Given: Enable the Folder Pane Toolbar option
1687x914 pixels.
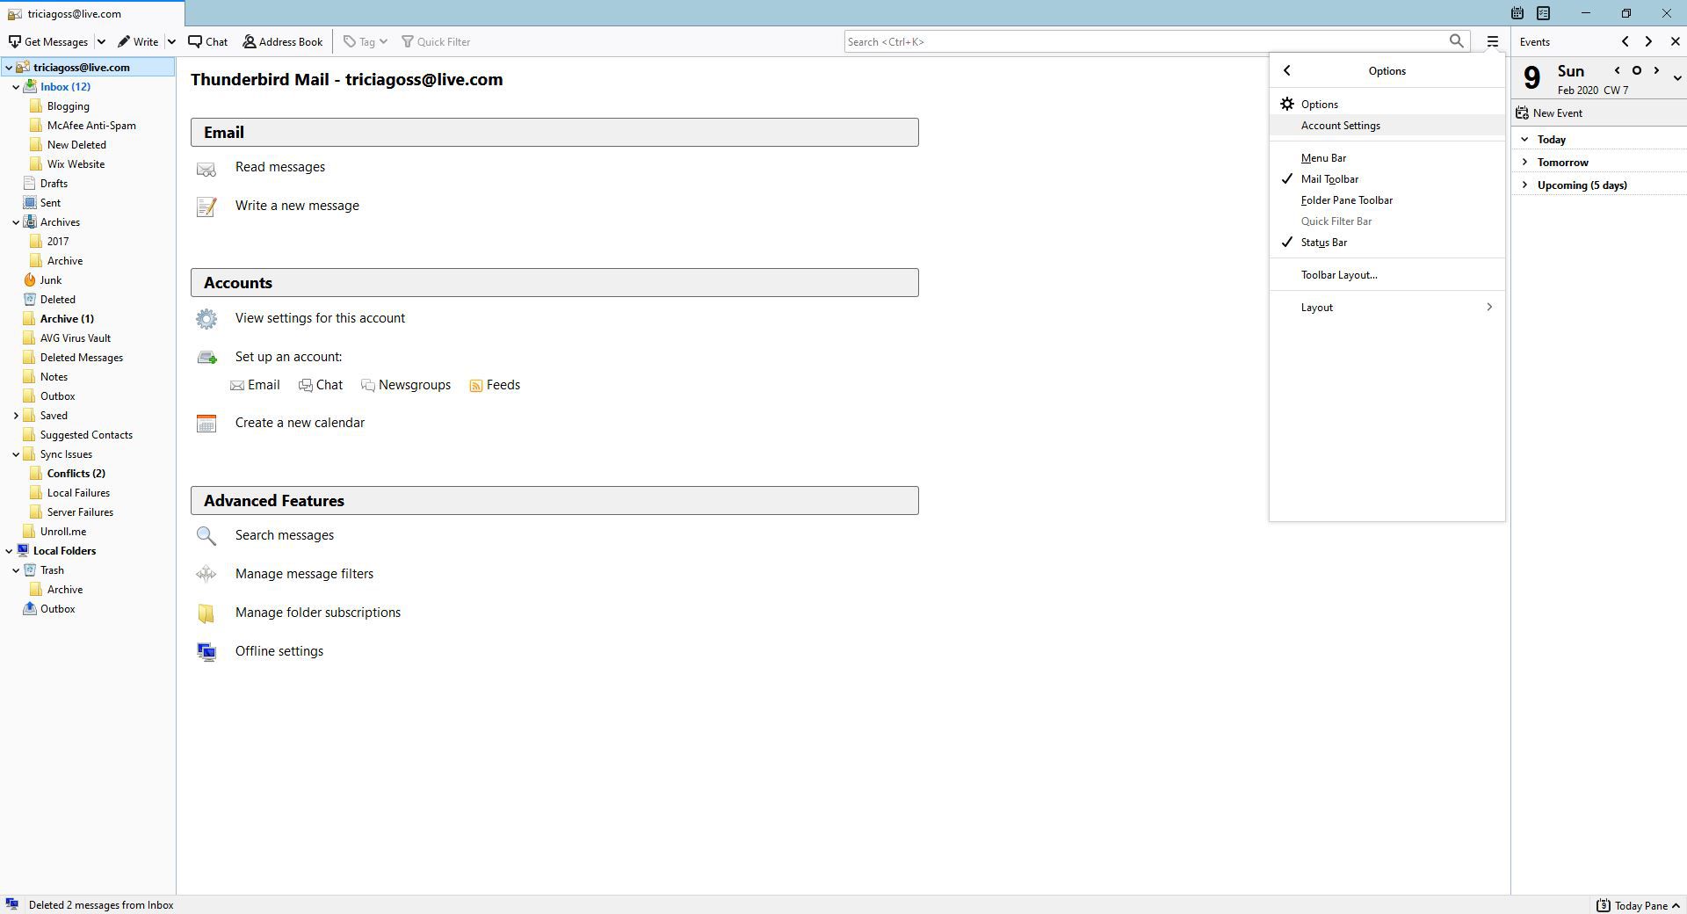Looking at the screenshot, I should coord(1387,199).
